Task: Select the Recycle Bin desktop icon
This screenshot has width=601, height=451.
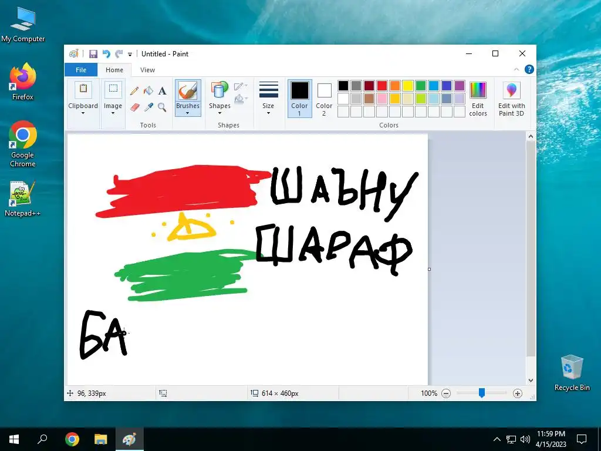Action: click(x=572, y=372)
